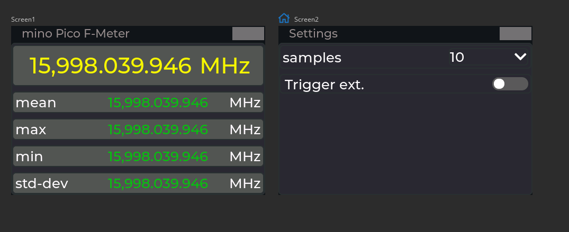Click gray button in mino Pico F-Meter header

(x=248, y=34)
